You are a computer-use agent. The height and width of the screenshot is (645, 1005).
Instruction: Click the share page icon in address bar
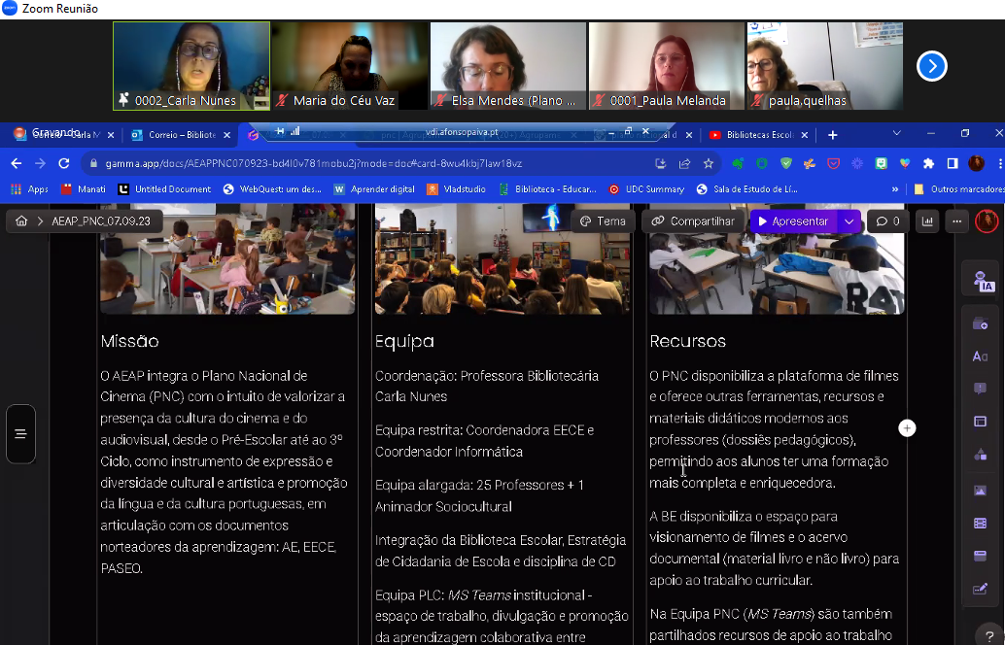click(684, 163)
